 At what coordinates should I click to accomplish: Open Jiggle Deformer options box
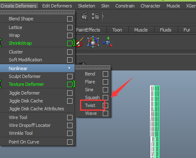70,93
